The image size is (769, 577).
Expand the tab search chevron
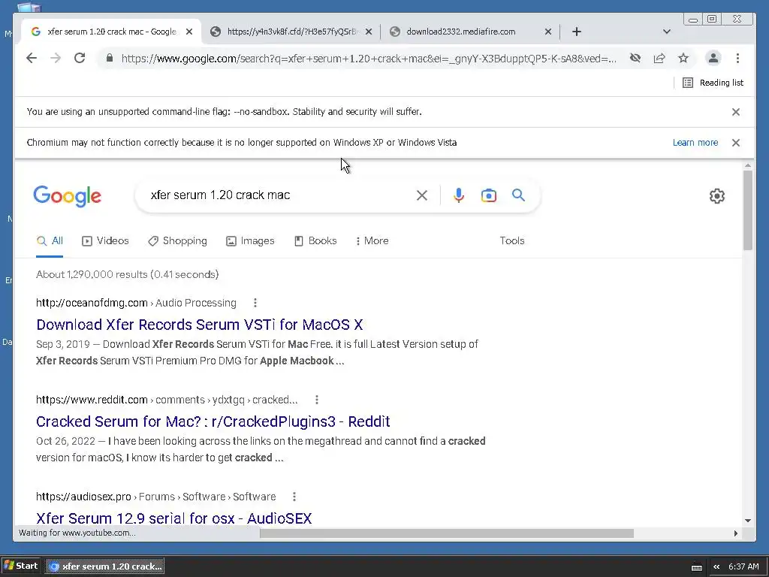tap(667, 32)
